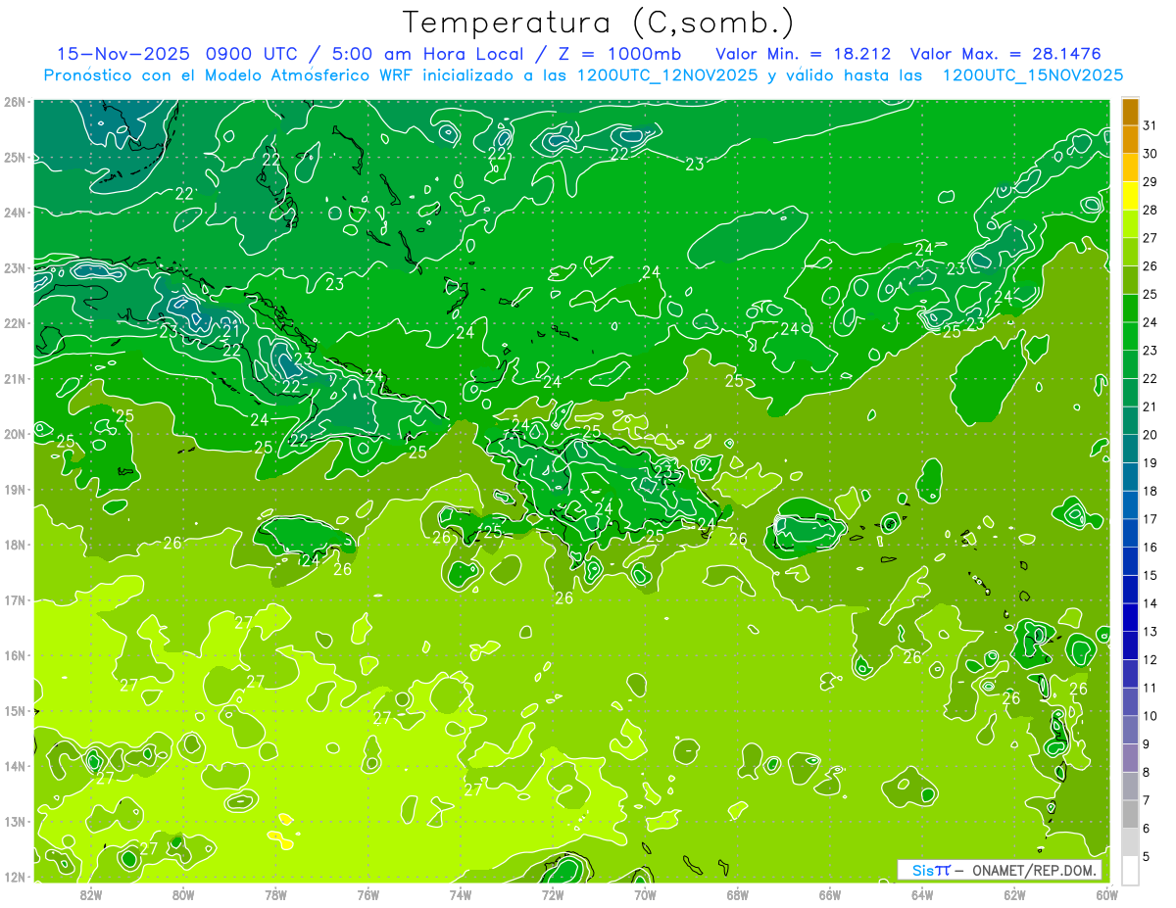
Task: Click the 12N latitude axis label
Action: tap(15, 877)
